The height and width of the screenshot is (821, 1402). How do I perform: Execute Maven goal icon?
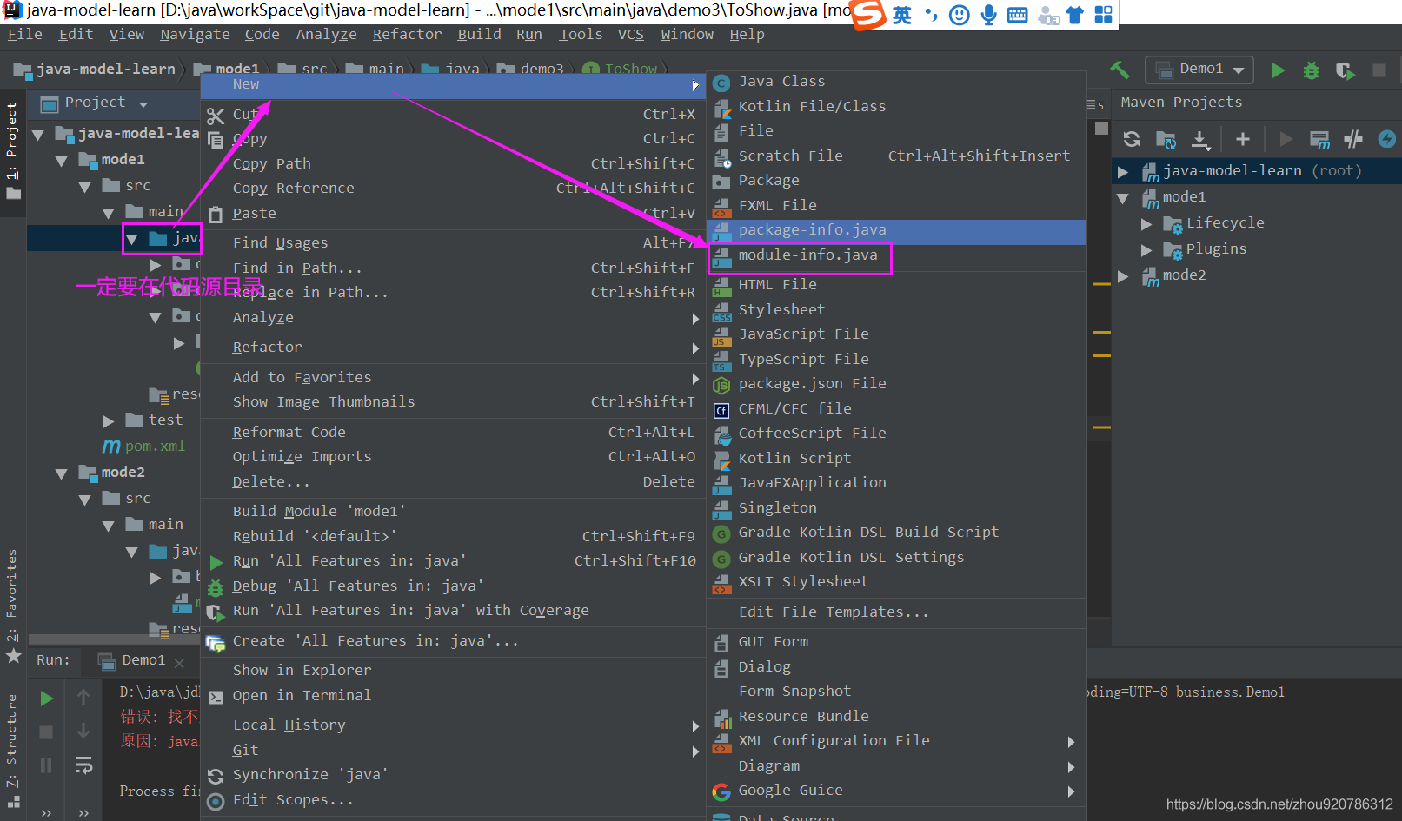coord(1319,139)
